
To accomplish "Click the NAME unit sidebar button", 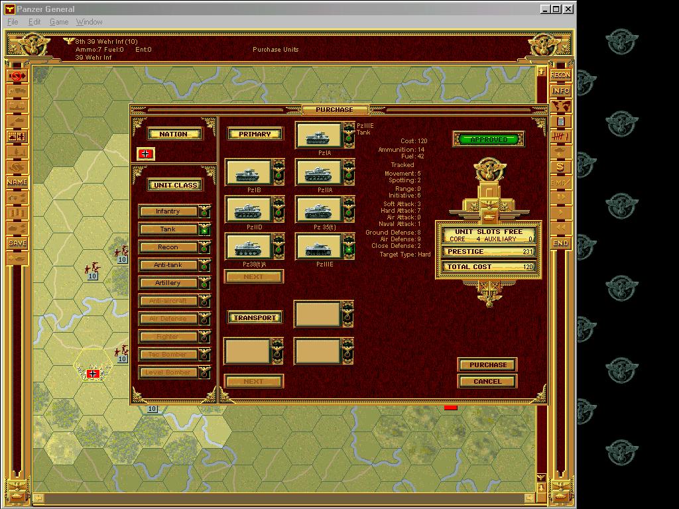I will click(17, 182).
